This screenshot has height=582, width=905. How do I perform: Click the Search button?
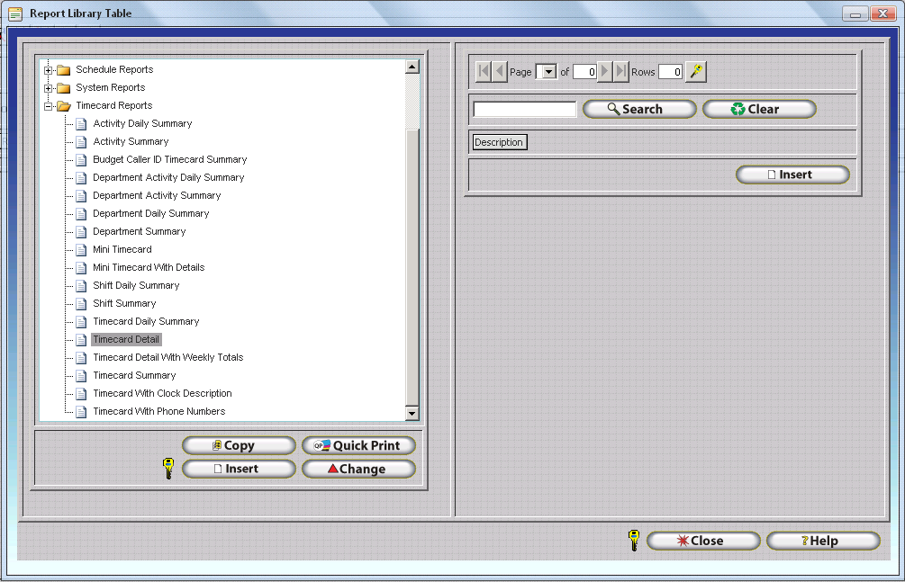[x=639, y=109]
